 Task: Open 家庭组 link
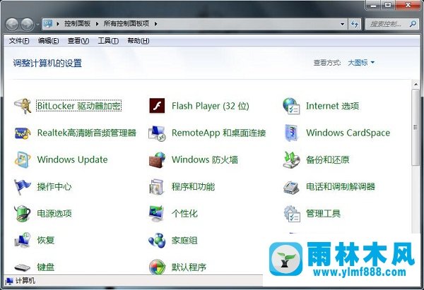(184, 240)
